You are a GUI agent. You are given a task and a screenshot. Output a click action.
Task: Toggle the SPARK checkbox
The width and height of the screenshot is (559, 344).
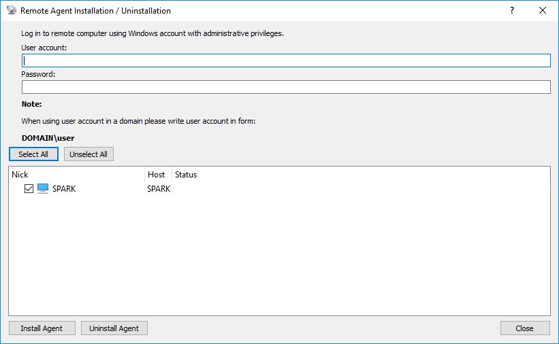[29, 188]
